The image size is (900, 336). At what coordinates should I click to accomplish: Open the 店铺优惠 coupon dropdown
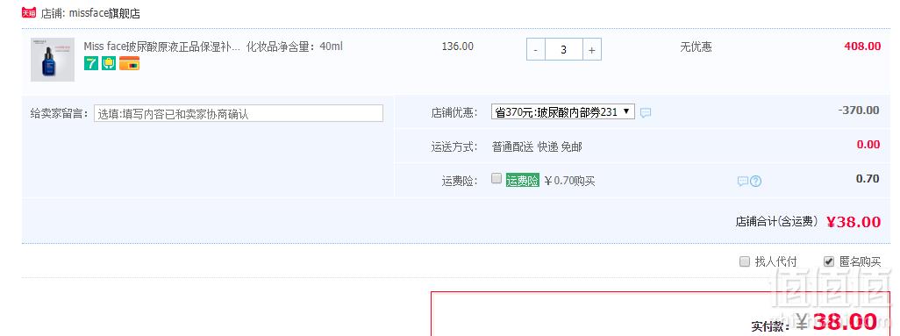(563, 112)
